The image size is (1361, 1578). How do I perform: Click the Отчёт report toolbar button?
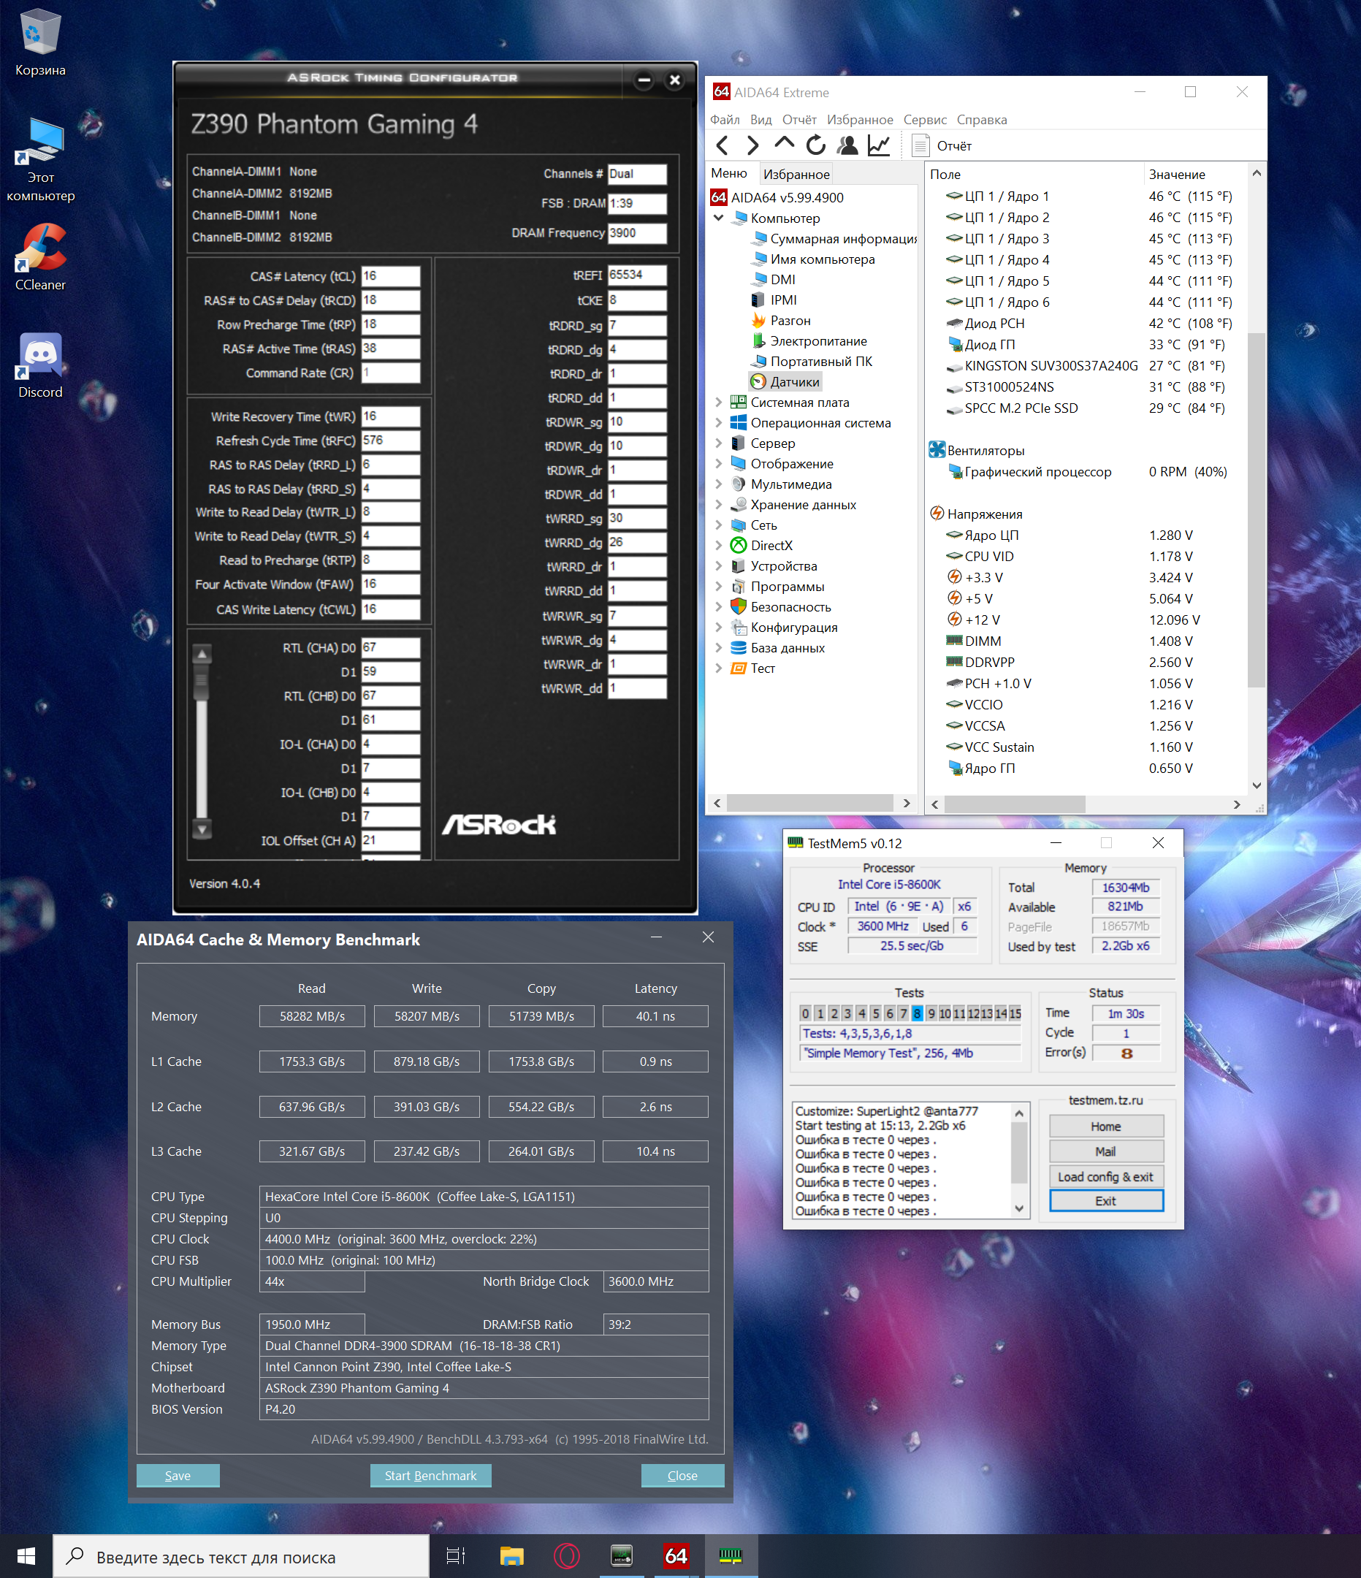[942, 145]
